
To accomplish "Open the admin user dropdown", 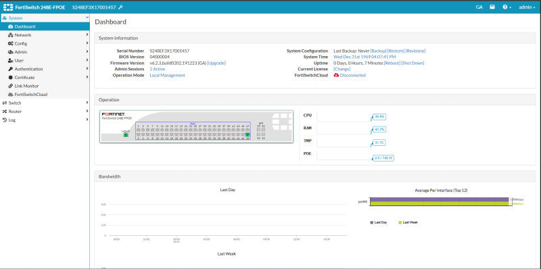I will point(527,7).
